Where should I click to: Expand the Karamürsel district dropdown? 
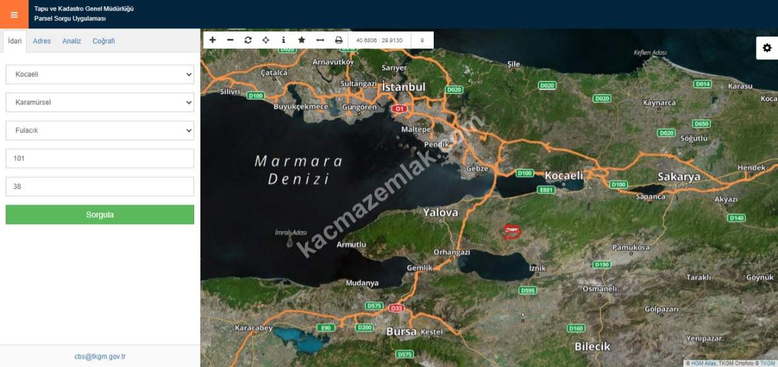click(100, 102)
